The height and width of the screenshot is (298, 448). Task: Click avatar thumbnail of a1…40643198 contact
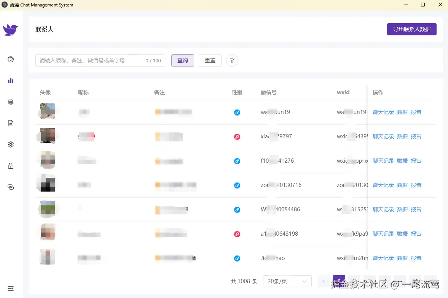pos(48,233)
